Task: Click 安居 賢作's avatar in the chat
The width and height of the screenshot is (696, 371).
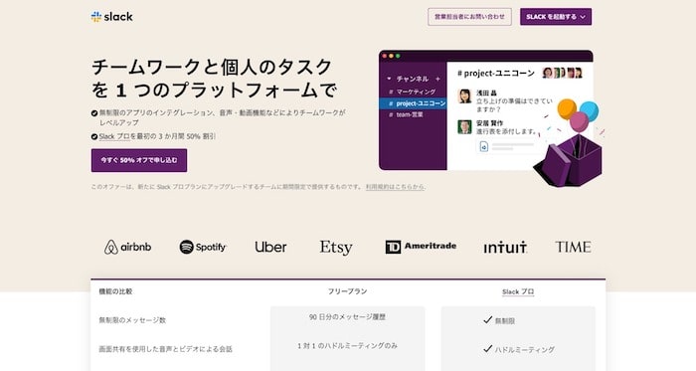Action: tap(464, 127)
